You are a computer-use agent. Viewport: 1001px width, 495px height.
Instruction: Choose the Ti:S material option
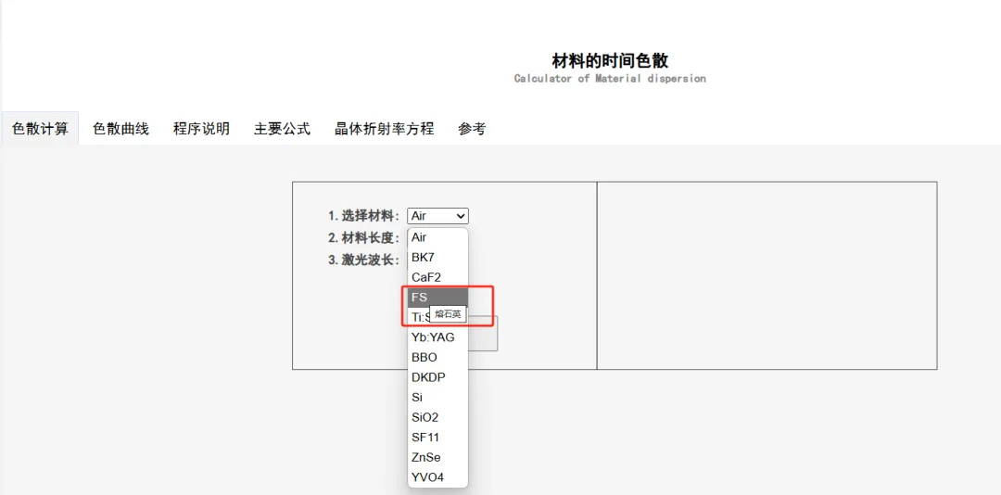click(x=417, y=317)
